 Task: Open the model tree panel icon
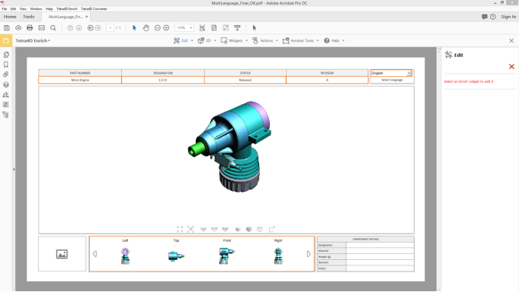click(6, 115)
